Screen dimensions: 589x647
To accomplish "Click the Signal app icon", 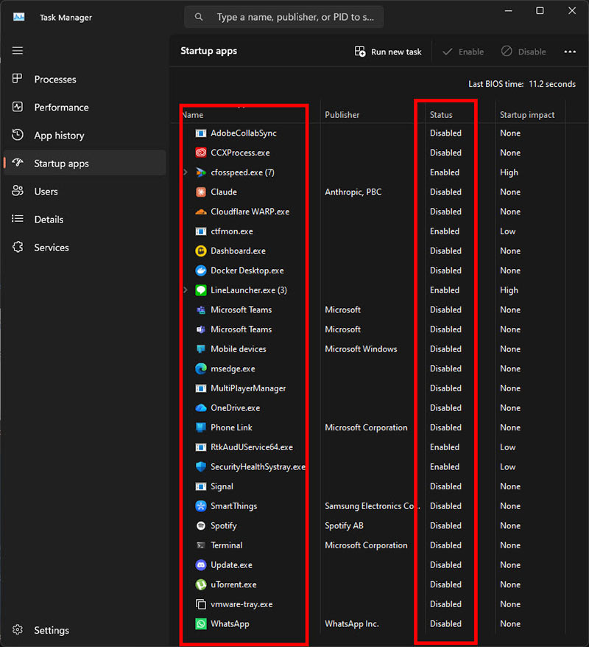I will (x=201, y=486).
